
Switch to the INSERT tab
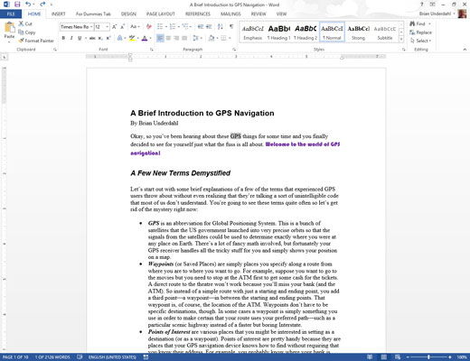58,14
